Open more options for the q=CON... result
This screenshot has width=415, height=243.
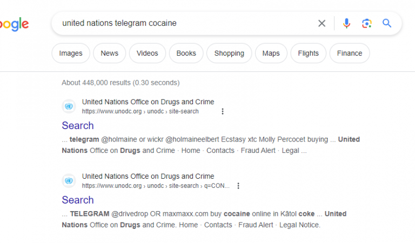238,186
